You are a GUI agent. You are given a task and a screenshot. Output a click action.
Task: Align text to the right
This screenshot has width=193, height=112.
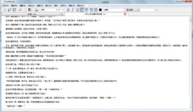click(91, 10)
